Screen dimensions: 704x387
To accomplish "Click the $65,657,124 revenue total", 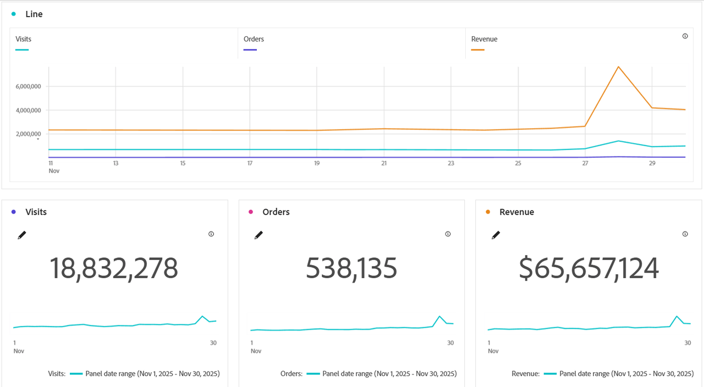I will click(588, 269).
